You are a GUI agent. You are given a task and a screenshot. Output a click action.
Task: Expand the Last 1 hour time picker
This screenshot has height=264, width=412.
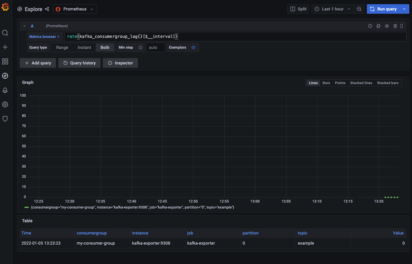point(332,9)
